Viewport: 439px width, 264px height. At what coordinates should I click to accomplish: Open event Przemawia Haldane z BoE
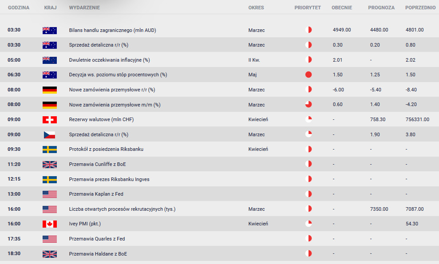(98, 254)
